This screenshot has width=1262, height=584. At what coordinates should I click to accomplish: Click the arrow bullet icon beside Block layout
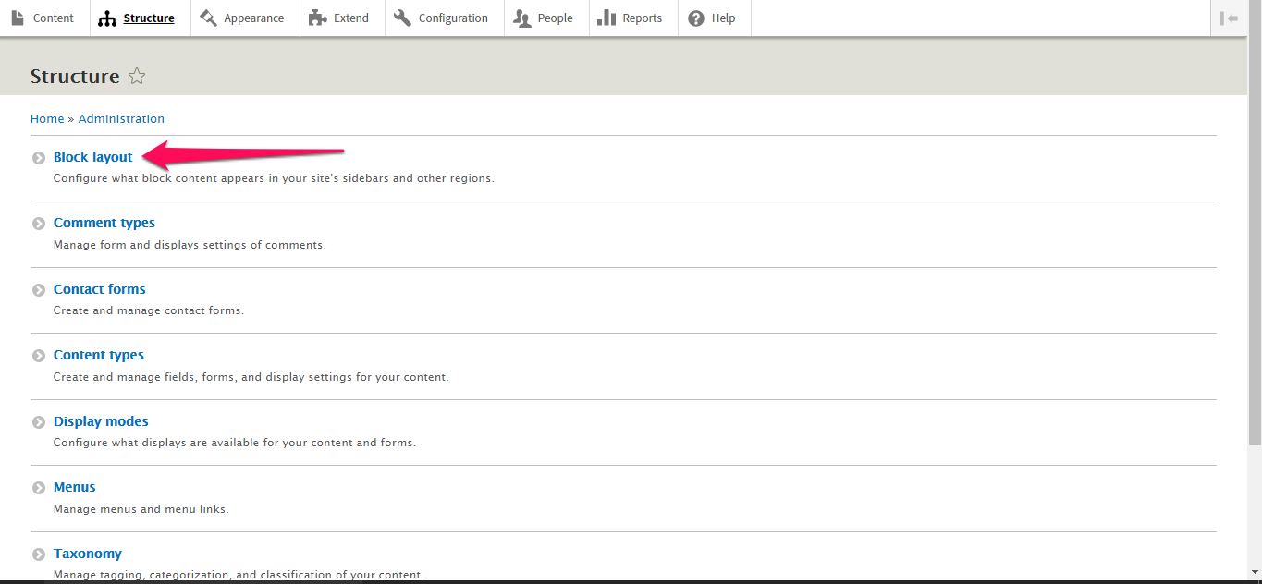click(x=39, y=158)
